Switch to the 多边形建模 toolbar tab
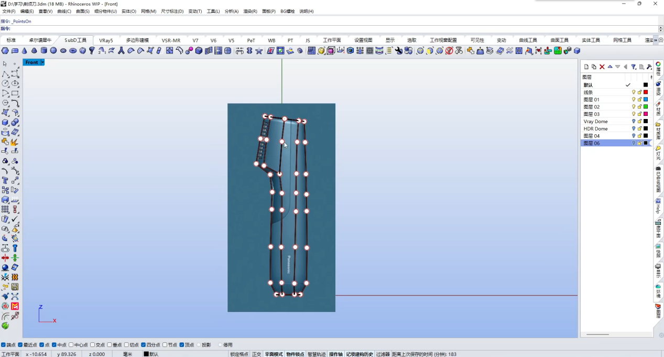This screenshot has width=664, height=357. 137,40
